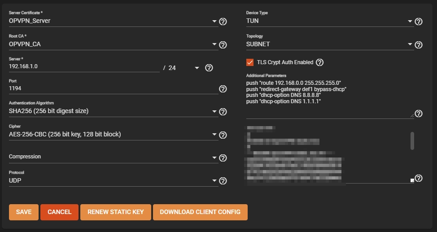
Task: Click the SAVE button
Action: 24,212
